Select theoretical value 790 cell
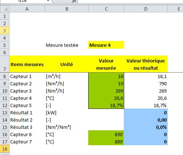The width and height of the screenshot is (183, 155). [146, 83]
